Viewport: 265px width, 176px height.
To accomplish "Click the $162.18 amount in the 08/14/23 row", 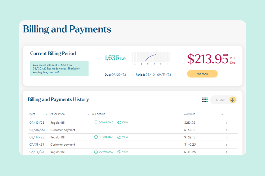I will 190,137.
